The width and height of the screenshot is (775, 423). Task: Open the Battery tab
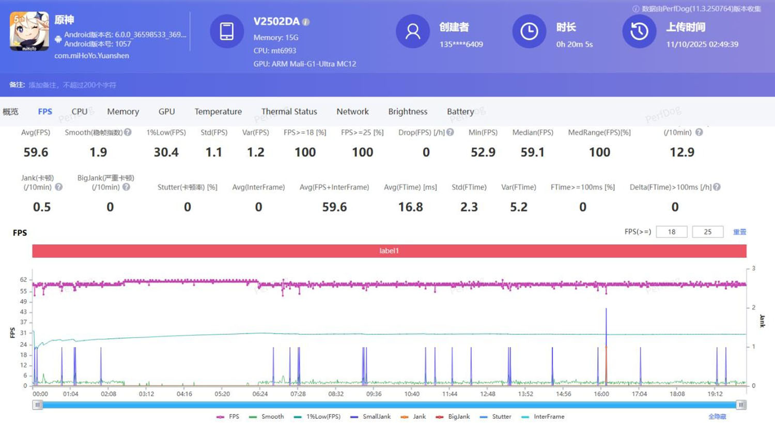tap(460, 112)
